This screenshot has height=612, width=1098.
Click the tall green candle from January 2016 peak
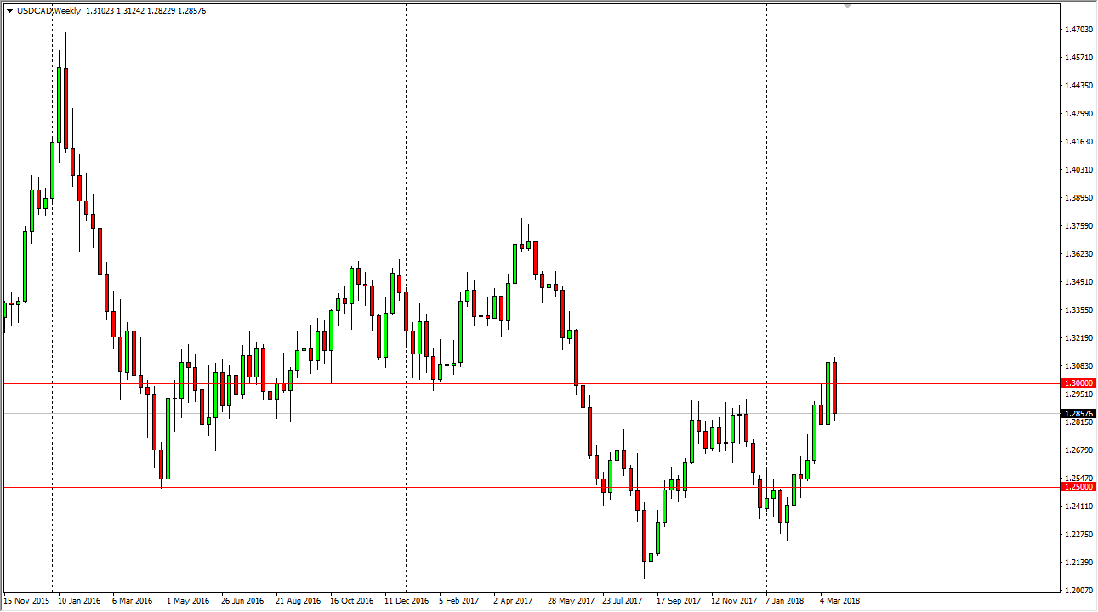(60, 102)
